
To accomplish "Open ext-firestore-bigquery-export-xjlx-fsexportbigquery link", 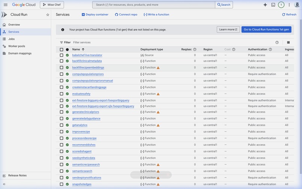I will (x=103, y=106).
